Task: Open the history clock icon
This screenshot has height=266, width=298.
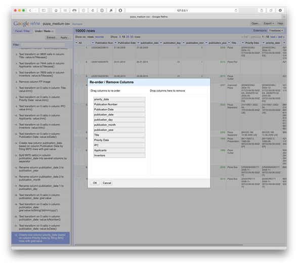Action: click(x=83, y=11)
